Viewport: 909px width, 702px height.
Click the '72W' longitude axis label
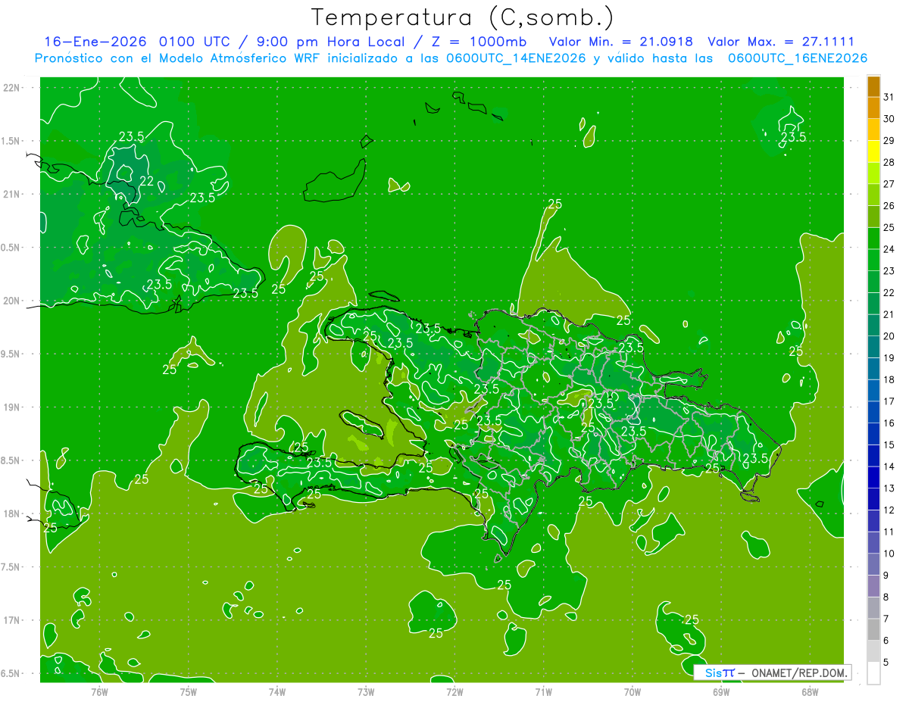pyautogui.click(x=454, y=692)
